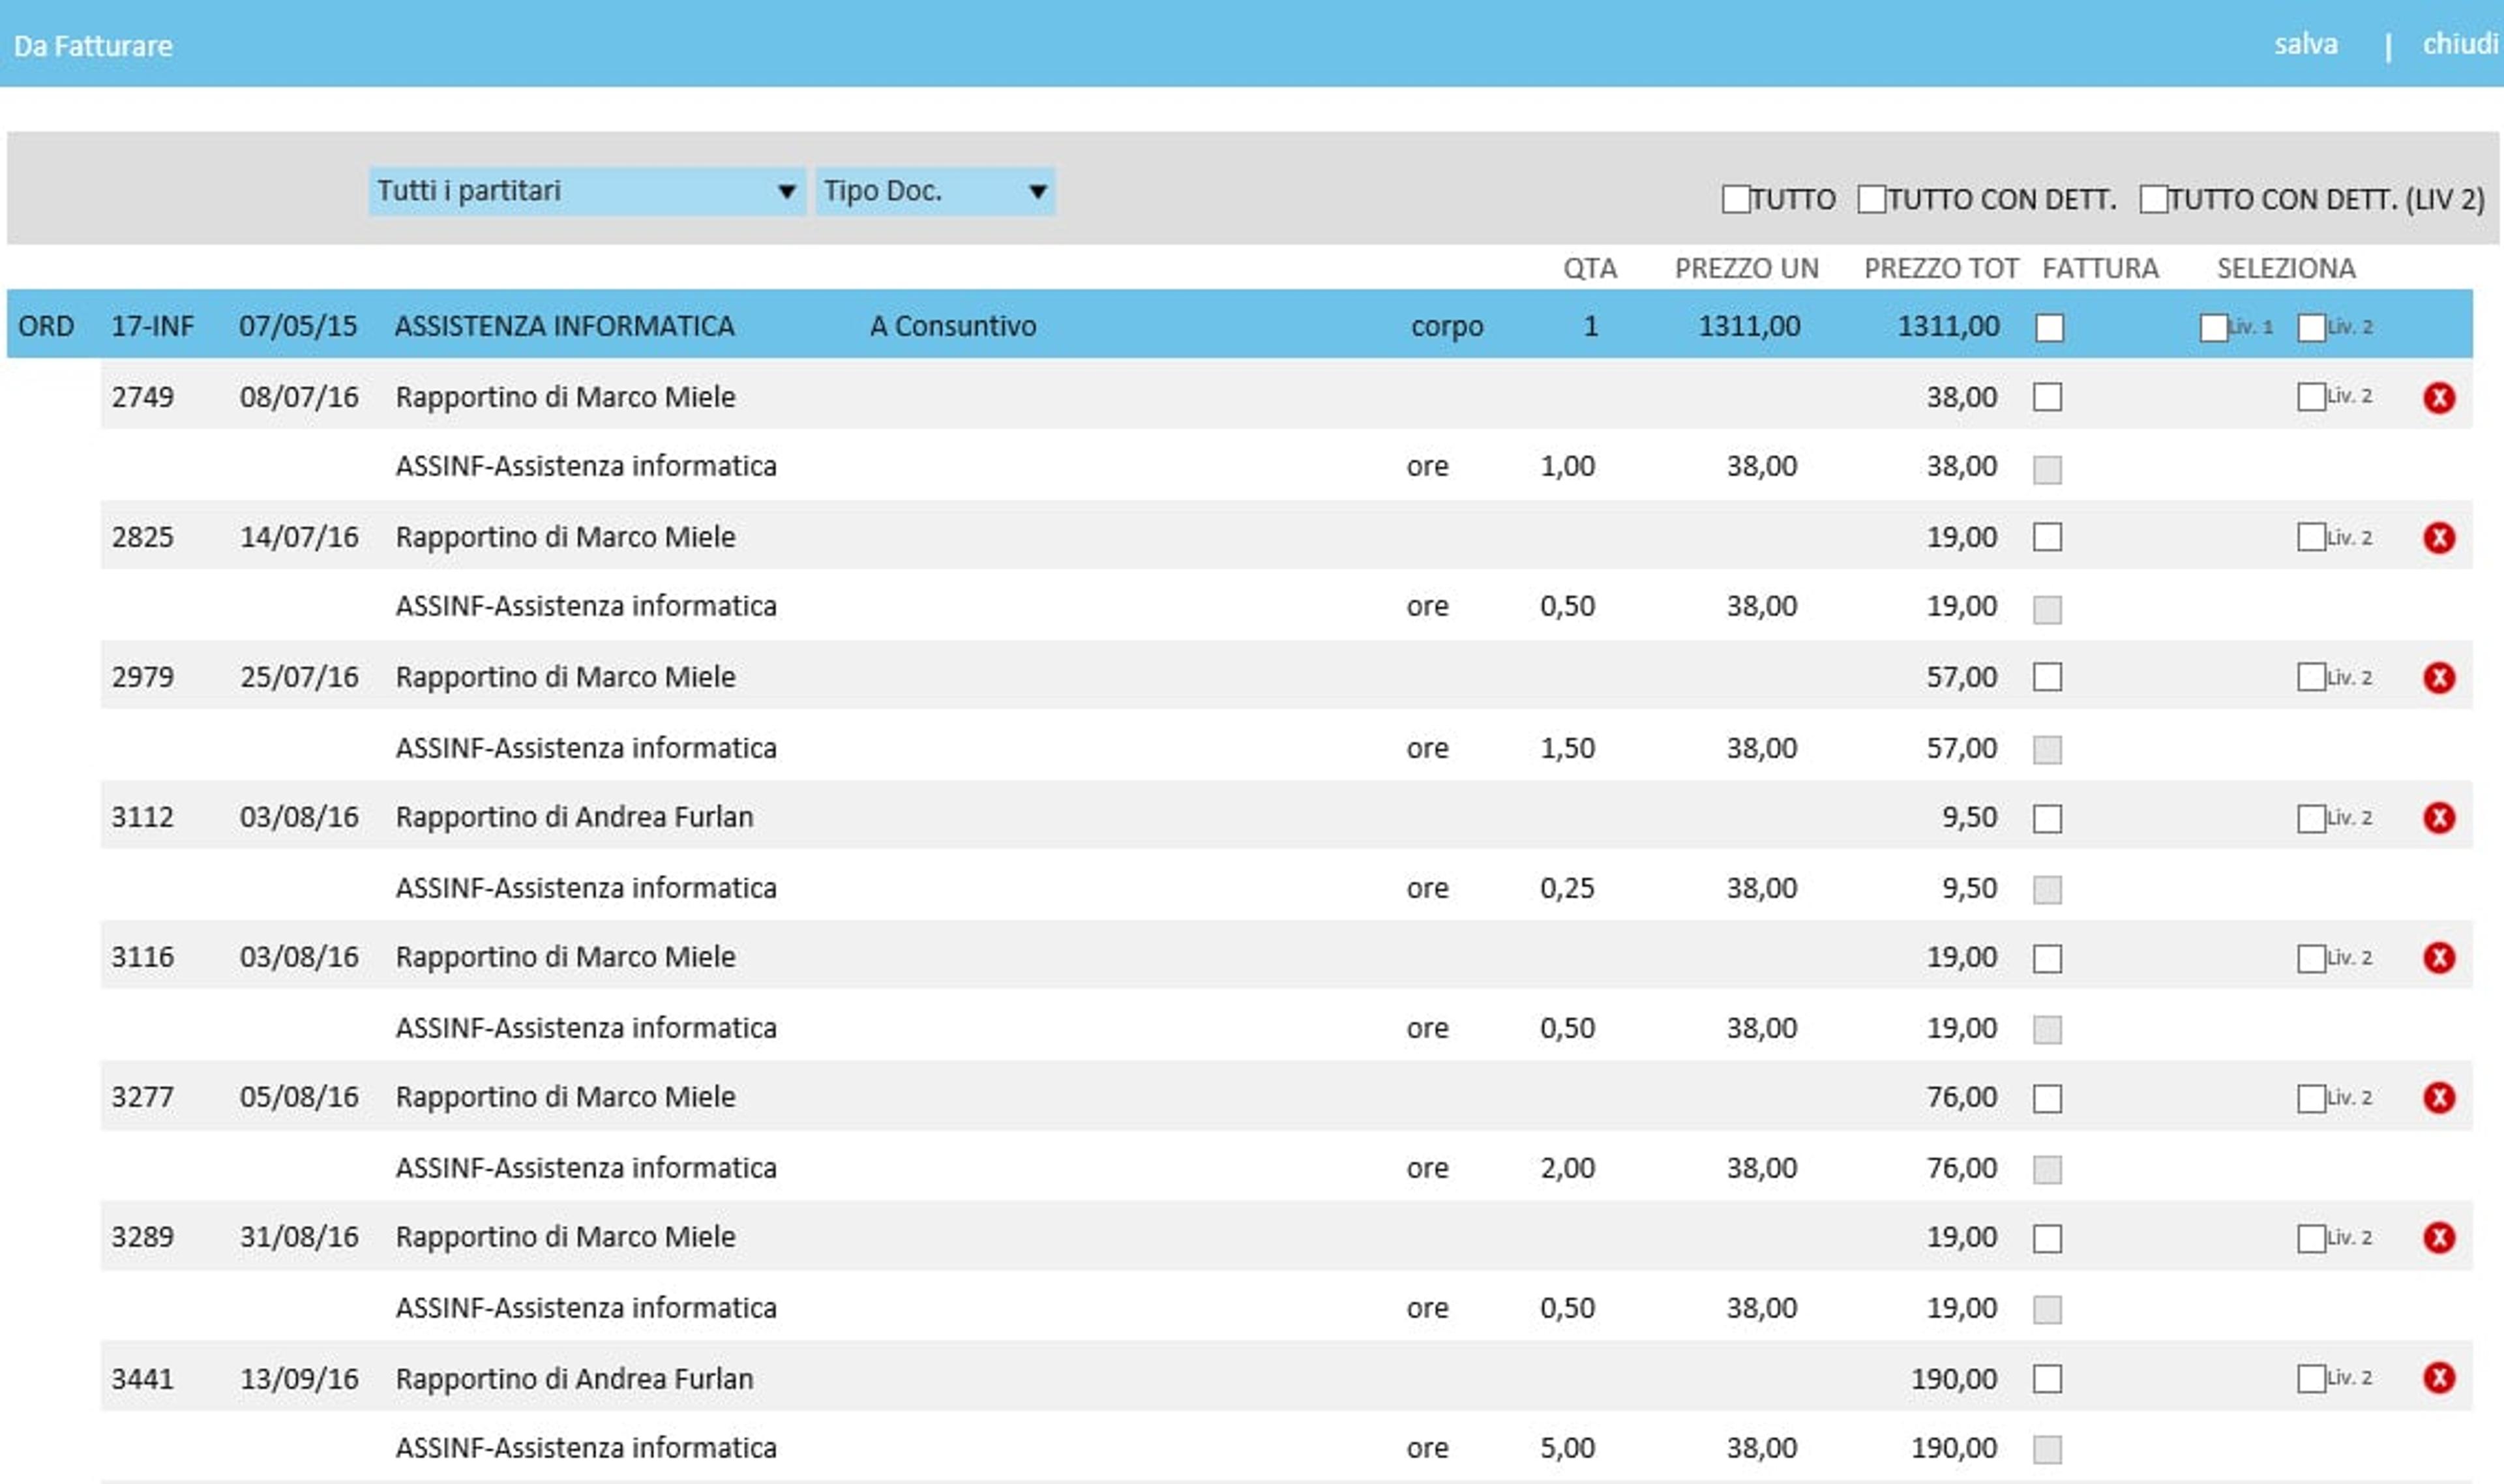Click the SELEZIONA column header
2504x1484 pixels.
[x=2286, y=268]
